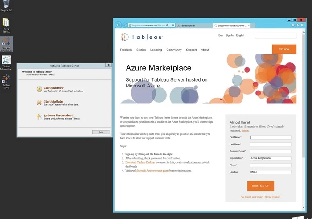This screenshot has width=312, height=219.
Task: Open the address bar dropdown arrow
Action: [170, 25]
